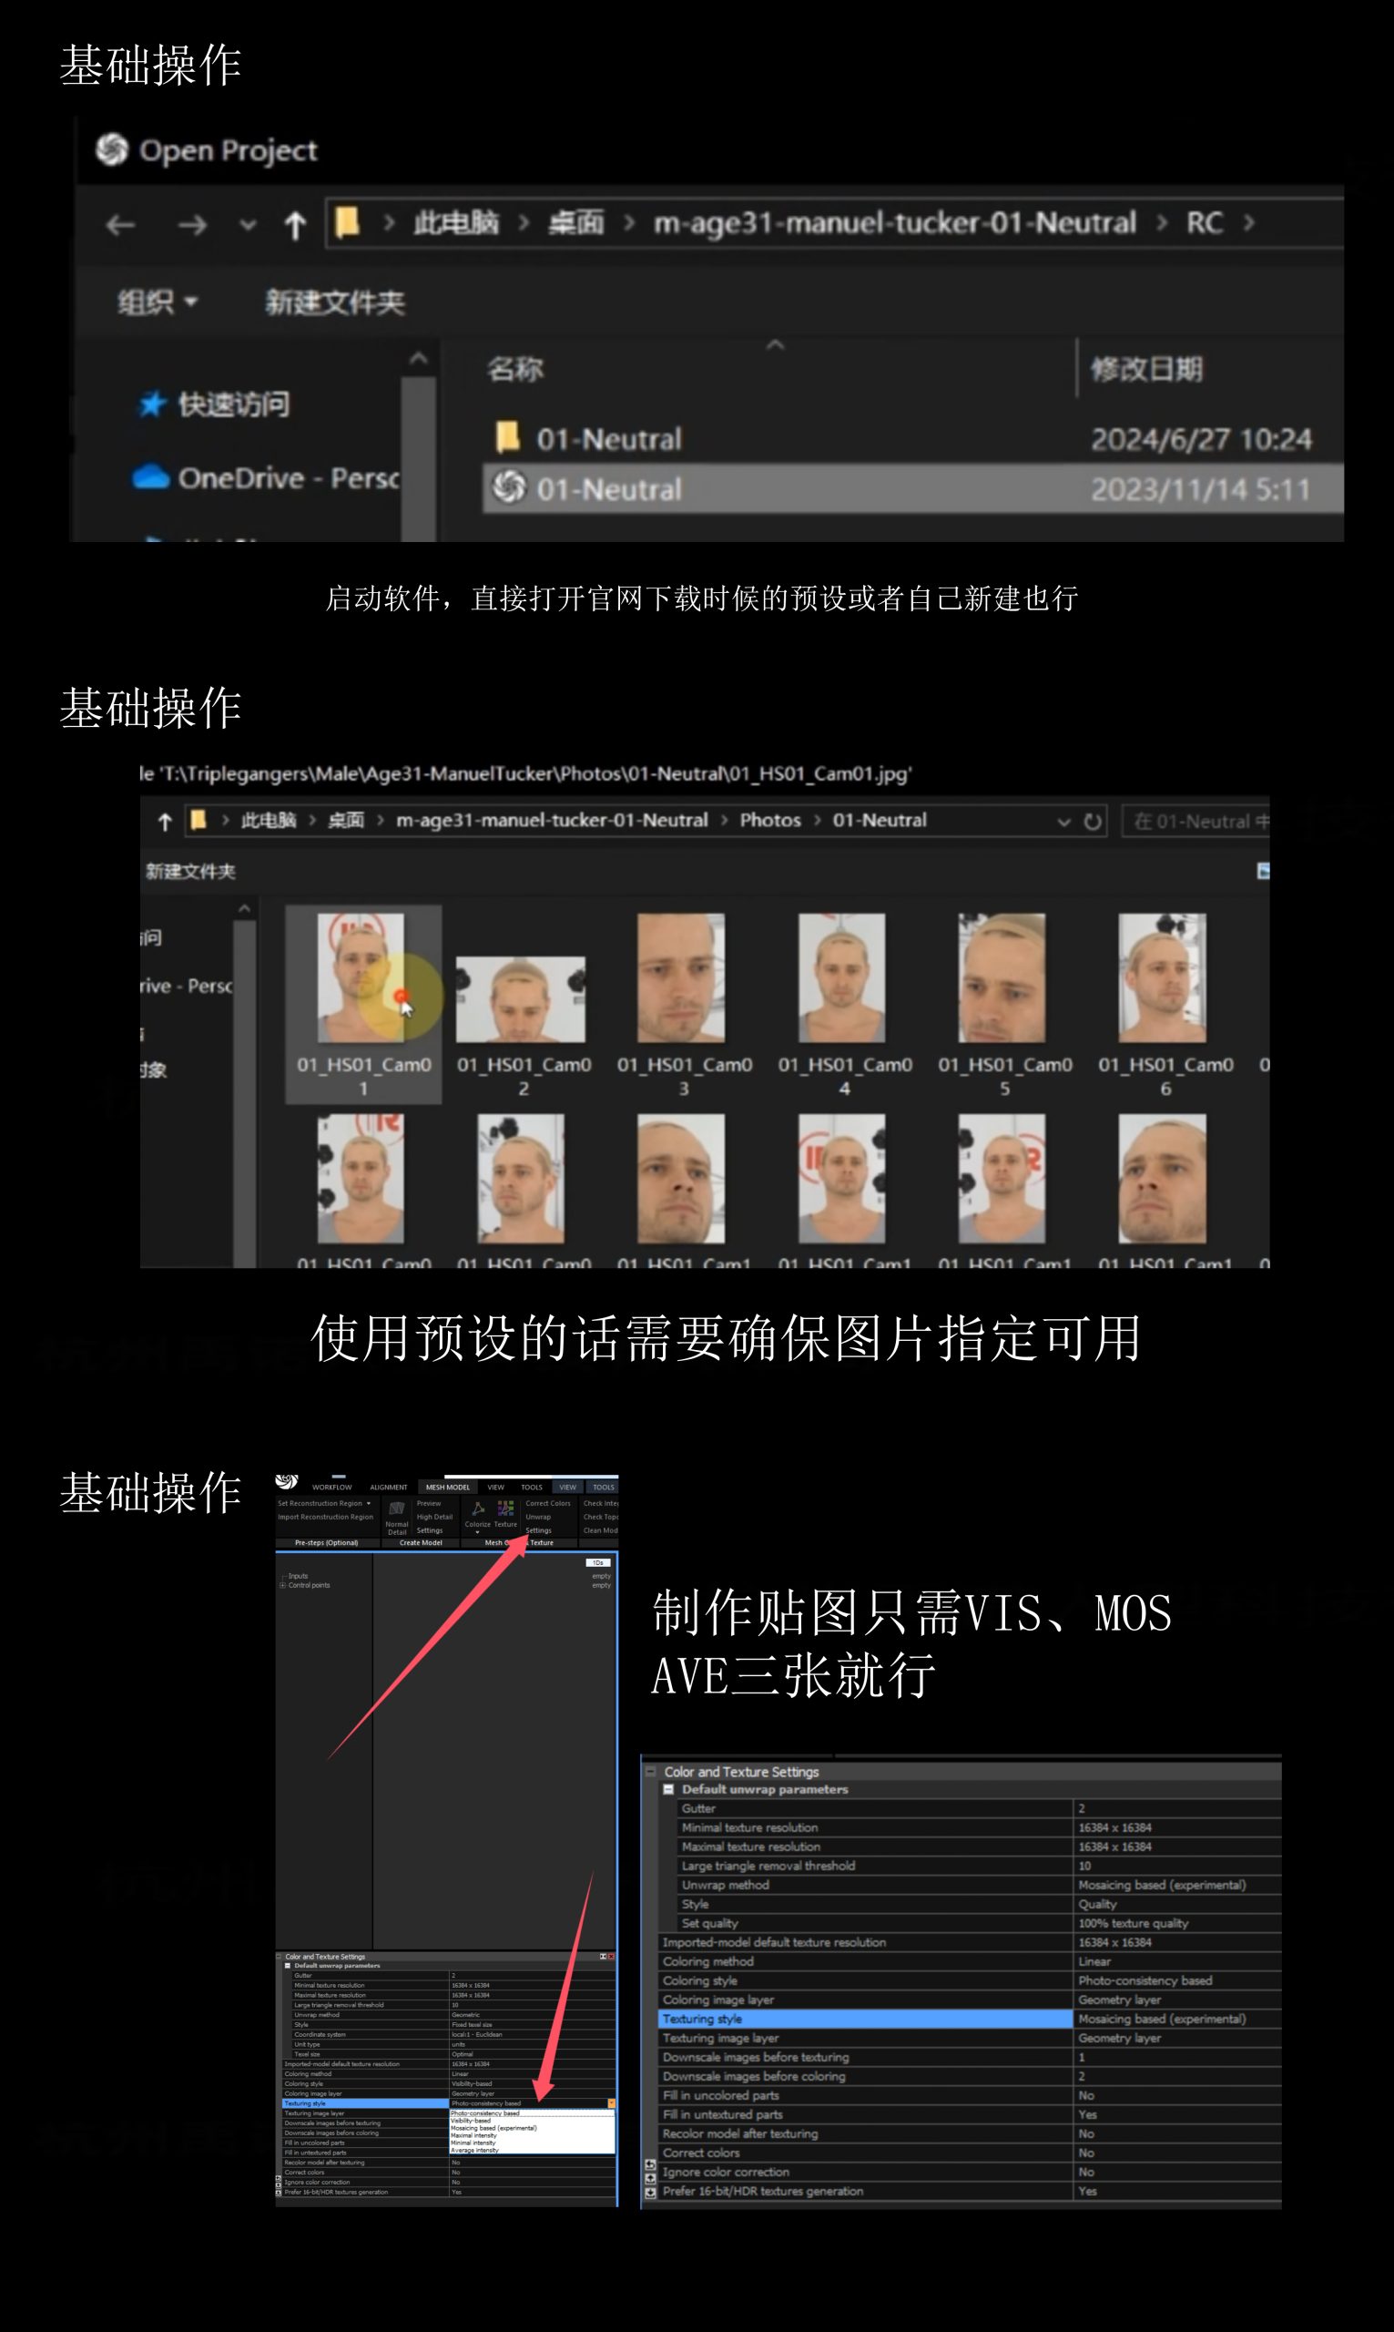
Task: Click Fill in untextured parts row, enlarged panel
Action: pyautogui.click(x=970, y=2114)
